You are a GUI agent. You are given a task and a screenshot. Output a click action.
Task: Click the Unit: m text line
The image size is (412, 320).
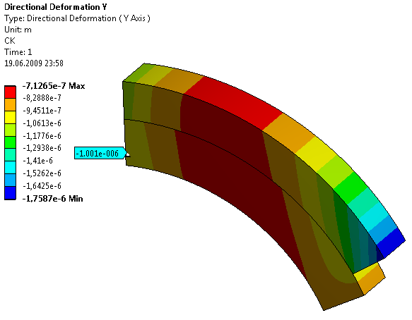(x=18, y=30)
